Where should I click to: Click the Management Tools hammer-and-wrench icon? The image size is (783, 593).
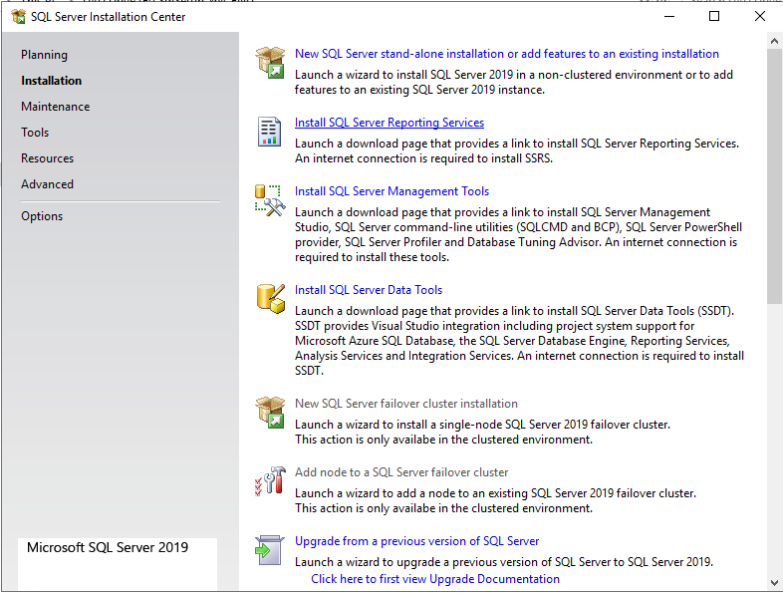click(x=270, y=200)
